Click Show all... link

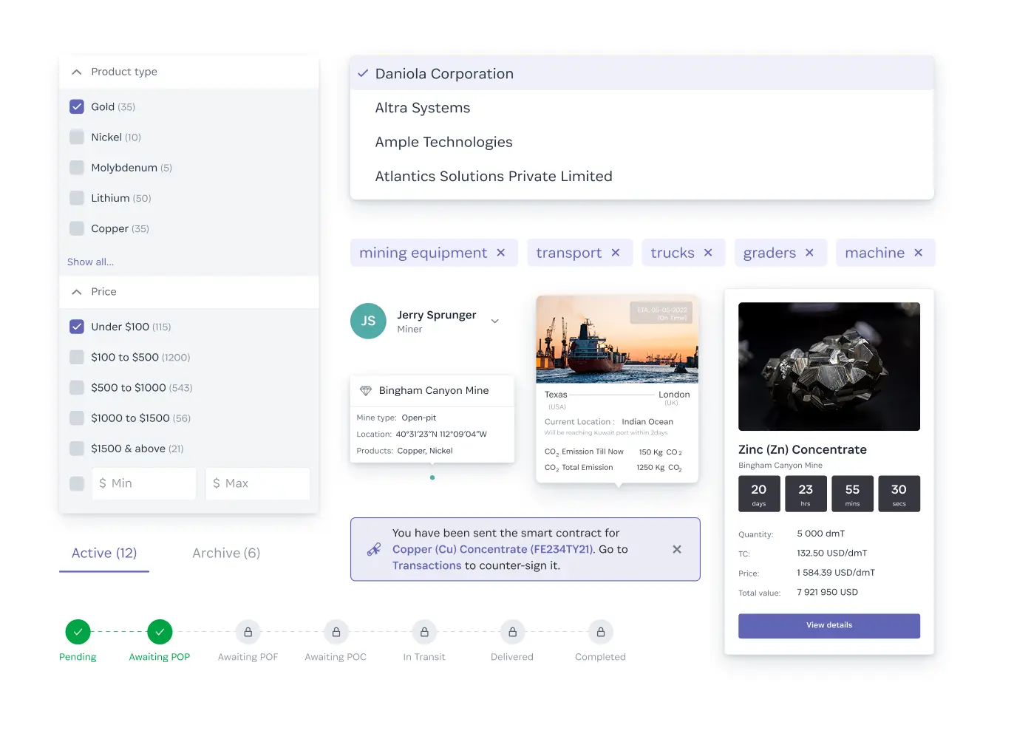pyautogui.click(x=90, y=262)
